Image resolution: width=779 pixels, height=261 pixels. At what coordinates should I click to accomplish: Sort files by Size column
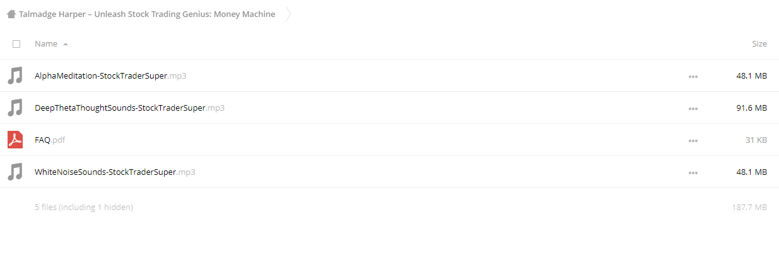coord(759,44)
